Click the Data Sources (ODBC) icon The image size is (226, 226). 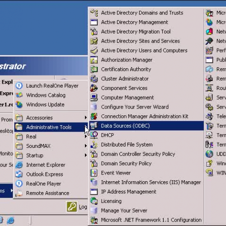click(x=94, y=126)
